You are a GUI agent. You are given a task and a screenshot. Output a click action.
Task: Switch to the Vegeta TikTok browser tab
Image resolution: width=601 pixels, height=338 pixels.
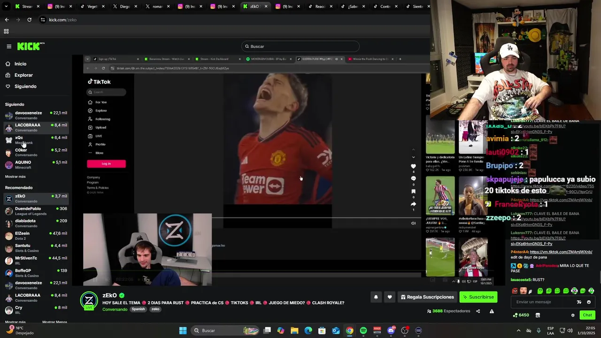click(92, 7)
